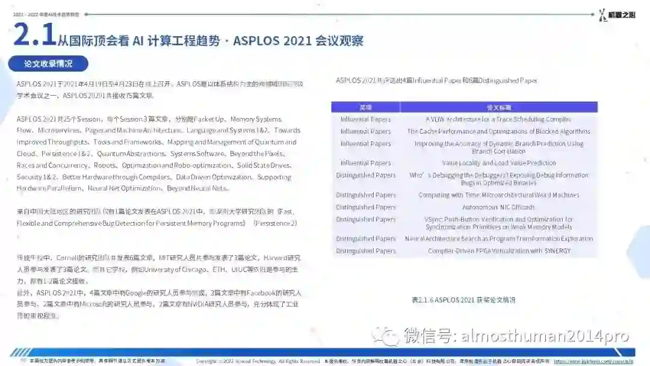Click Distinguished Papers cell beside the SYNERGY title

click(366, 251)
